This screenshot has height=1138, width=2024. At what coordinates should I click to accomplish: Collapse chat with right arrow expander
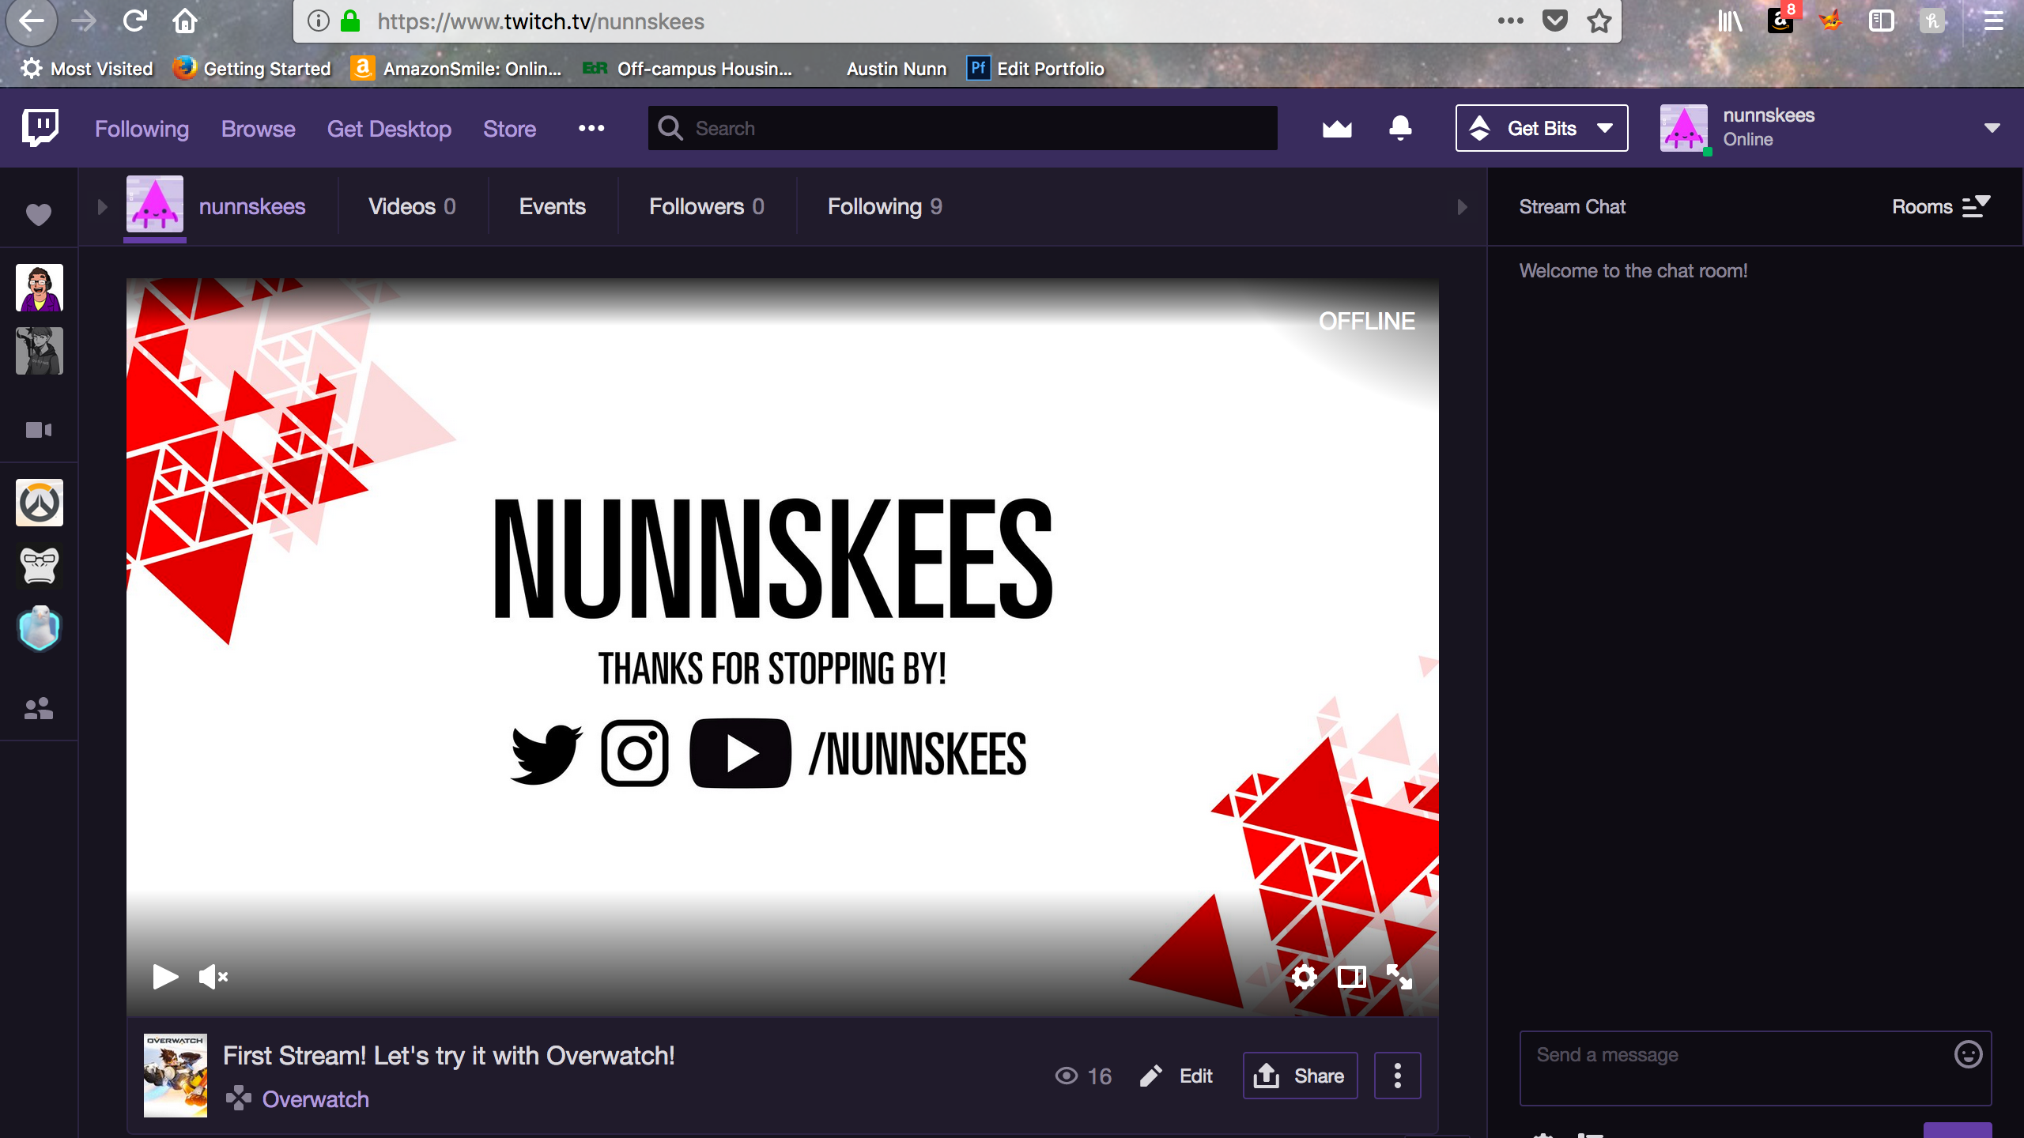coord(1462,207)
